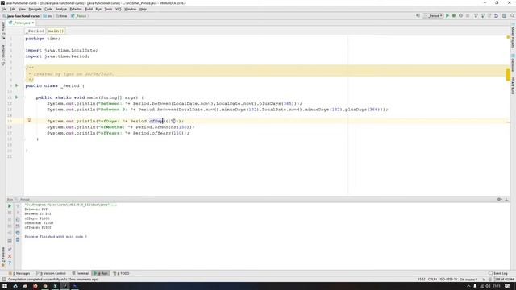Rerun program with green arrow in Run panel
The height and width of the screenshot is (290, 516).
[x=10, y=206]
